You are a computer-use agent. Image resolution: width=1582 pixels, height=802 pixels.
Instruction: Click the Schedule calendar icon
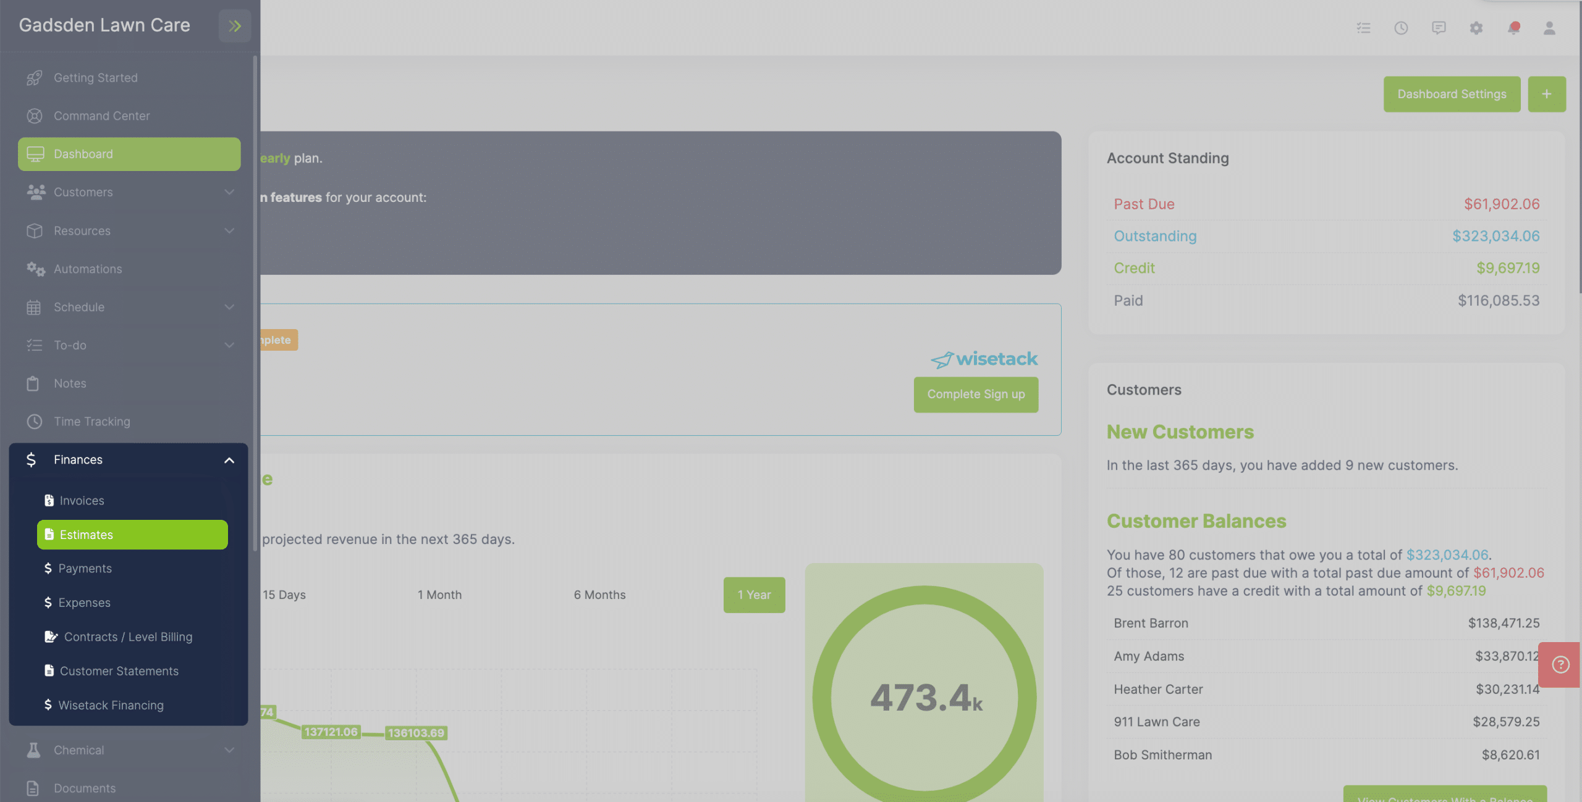34,307
